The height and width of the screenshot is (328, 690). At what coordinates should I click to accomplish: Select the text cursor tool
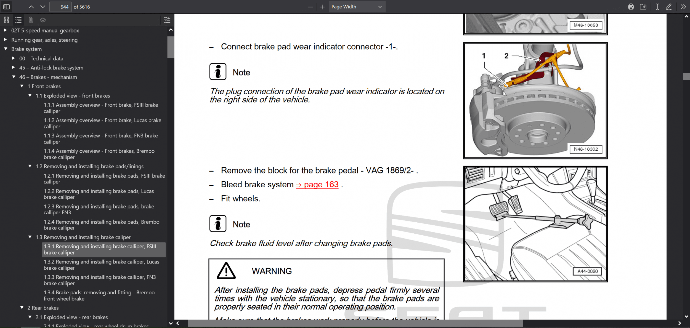(x=657, y=7)
